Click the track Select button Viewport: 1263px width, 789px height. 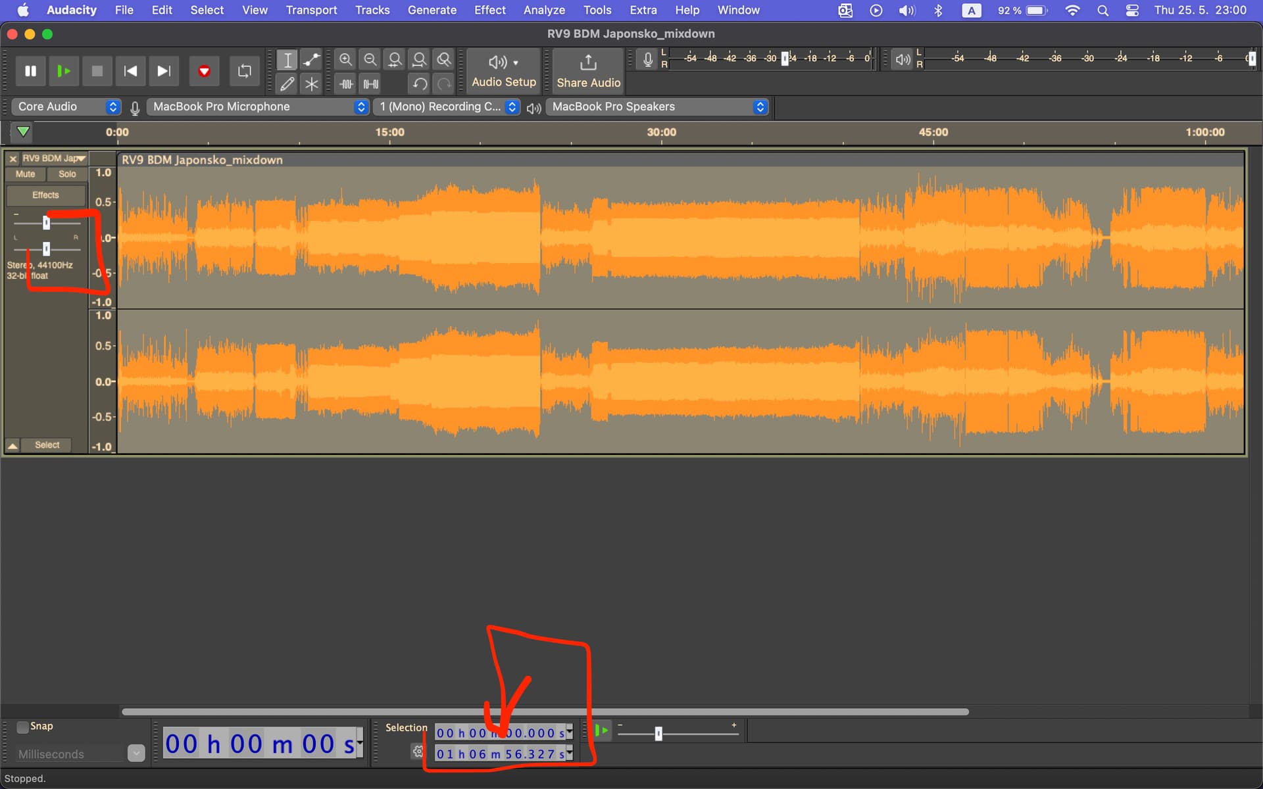point(47,445)
